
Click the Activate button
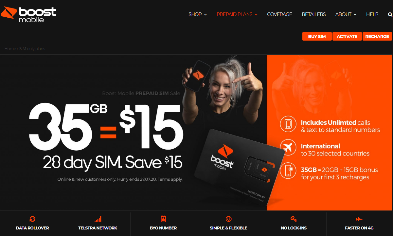(x=347, y=36)
